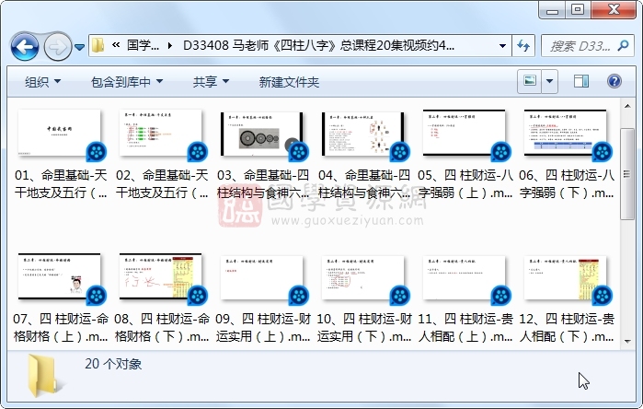The image size is (643, 409).
Task: Select thumbnail 08、四柱财运-命格财格（下）
Action: [162, 278]
